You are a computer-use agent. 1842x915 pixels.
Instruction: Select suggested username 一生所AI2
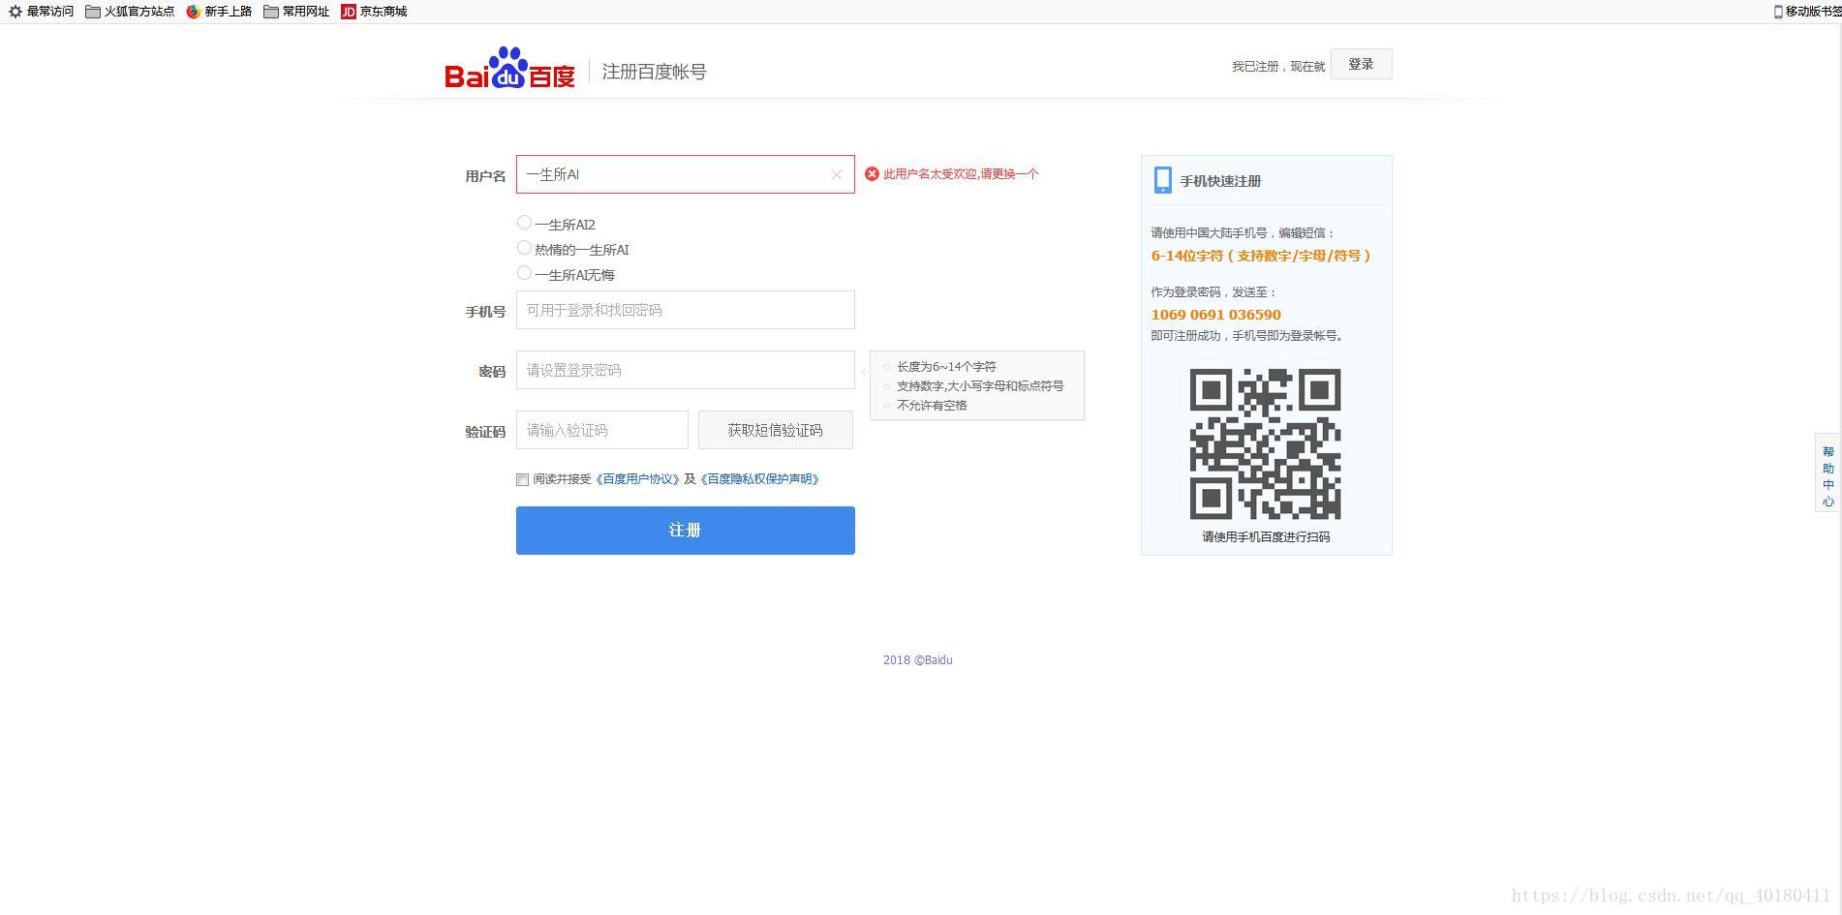coord(524,223)
